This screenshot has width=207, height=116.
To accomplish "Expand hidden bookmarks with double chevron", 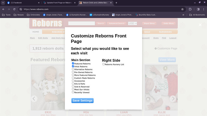I will (183, 15).
